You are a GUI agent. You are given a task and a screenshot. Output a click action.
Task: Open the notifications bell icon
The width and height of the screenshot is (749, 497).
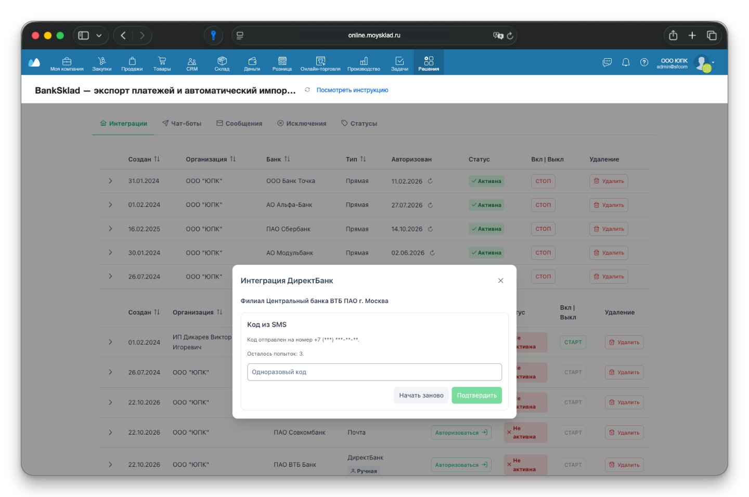tap(626, 62)
